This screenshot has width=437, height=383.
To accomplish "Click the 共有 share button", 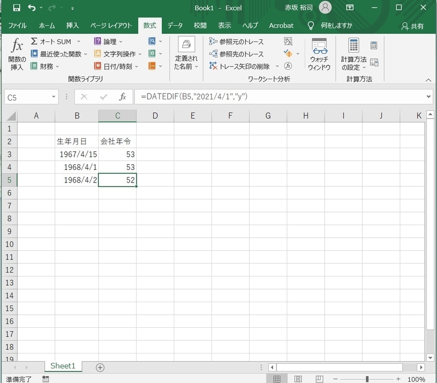I will pos(412,26).
